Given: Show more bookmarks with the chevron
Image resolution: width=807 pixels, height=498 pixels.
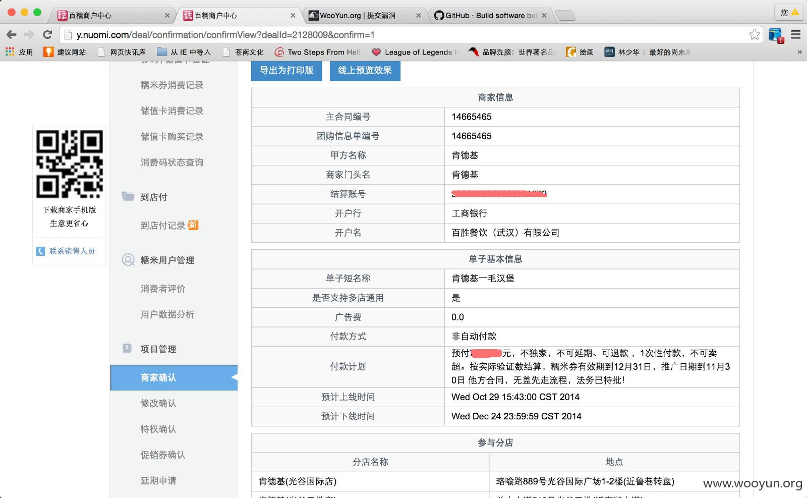Looking at the screenshot, I should [x=799, y=52].
